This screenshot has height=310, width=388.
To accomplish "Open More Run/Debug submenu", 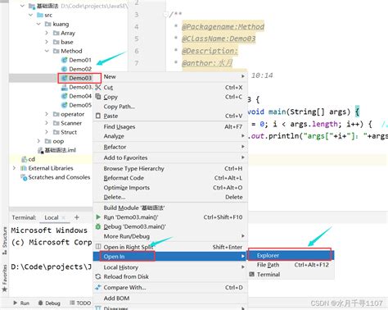I will 170,236.
